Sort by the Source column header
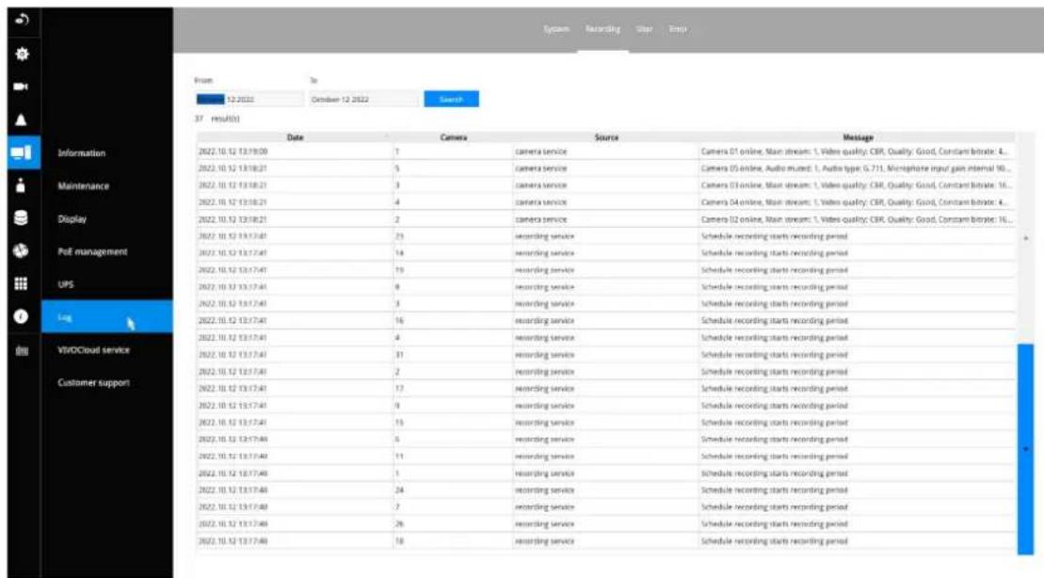1044x578 pixels. [x=606, y=137]
